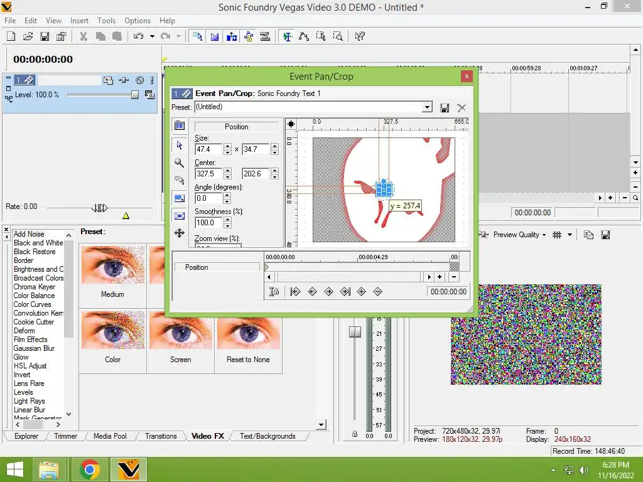Image resolution: width=643 pixels, height=482 pixels.
Task: Click the Size width field showing 47.4
Action: (x=208, y=149)
